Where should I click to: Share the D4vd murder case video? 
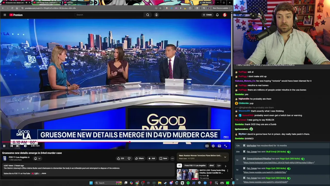pos(139,158)
